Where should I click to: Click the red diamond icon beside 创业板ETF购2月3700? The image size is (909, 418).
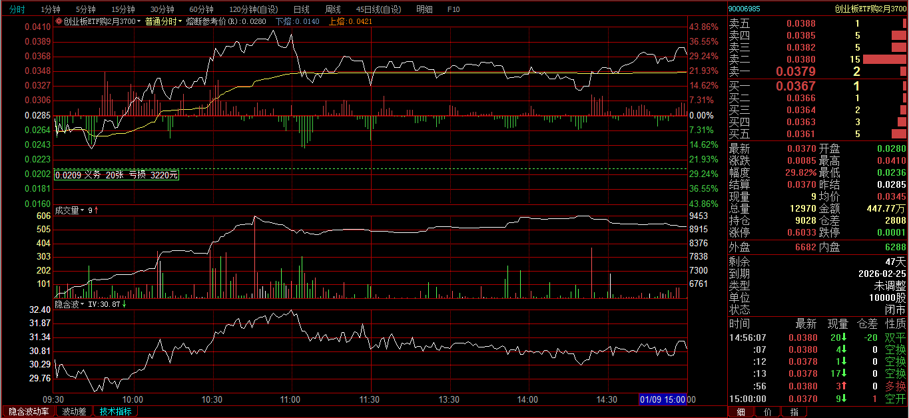pos(59,21)
